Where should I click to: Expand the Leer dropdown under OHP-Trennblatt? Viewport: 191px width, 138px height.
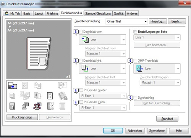coord(157,69)
